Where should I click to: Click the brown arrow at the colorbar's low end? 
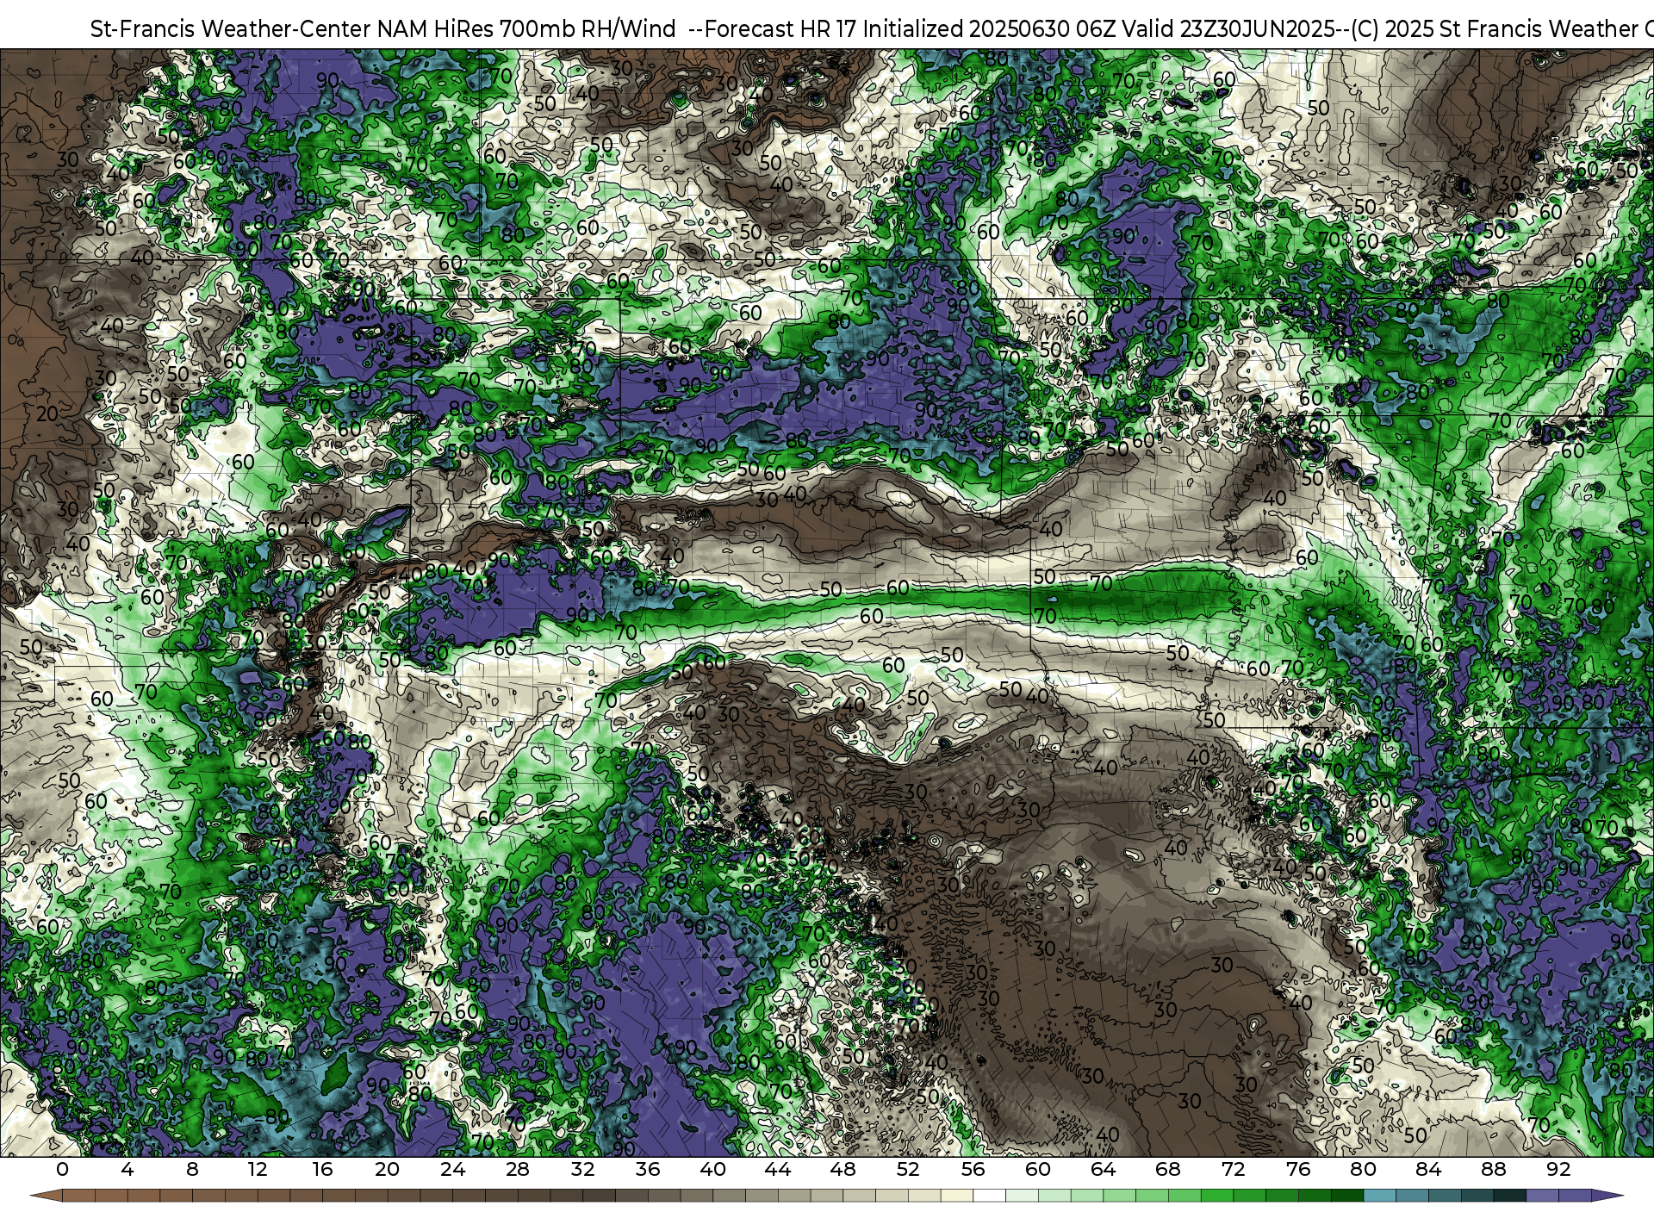pos(47,1196)
